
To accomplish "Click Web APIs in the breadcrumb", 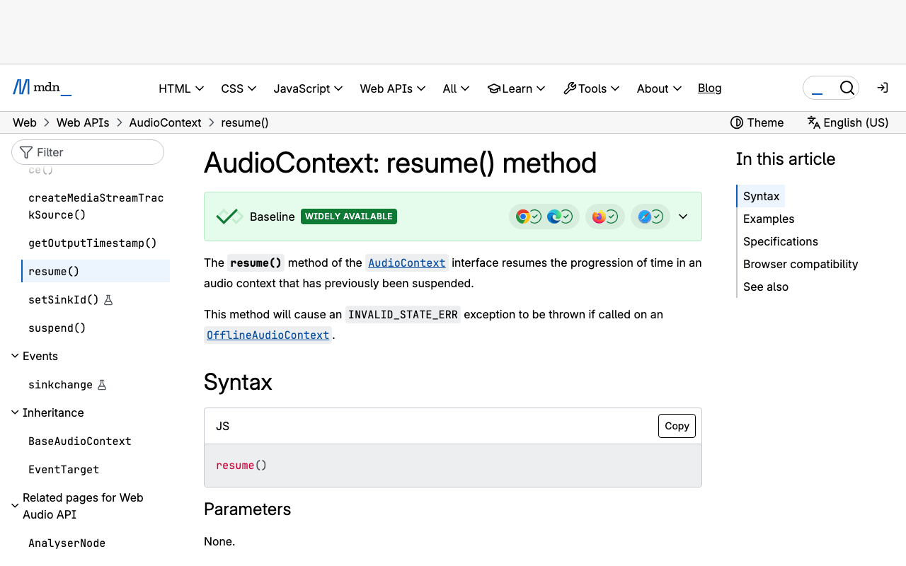I will 83,122.
